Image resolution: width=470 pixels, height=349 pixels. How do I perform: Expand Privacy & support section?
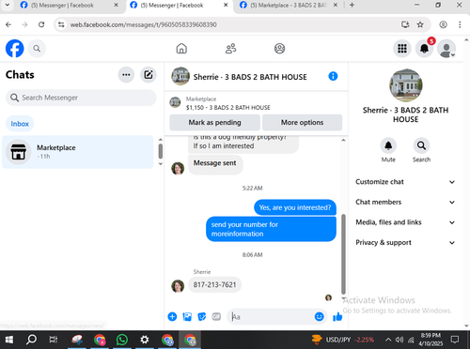point(405,243)
